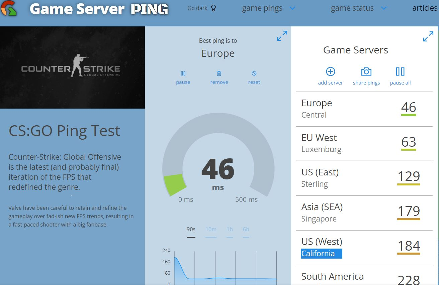Open the game pings dropdown menu
This screenshot has width=439, height=285.
pyautogui.click(x=269, y=8)
